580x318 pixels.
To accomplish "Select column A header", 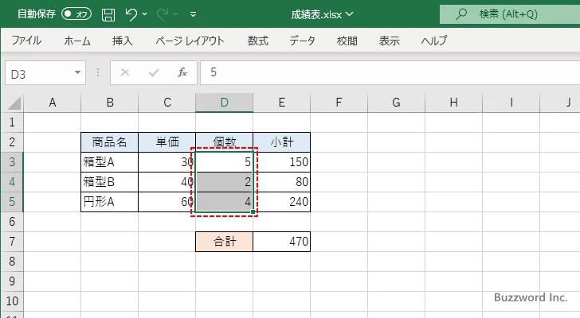I will point(52,103).
